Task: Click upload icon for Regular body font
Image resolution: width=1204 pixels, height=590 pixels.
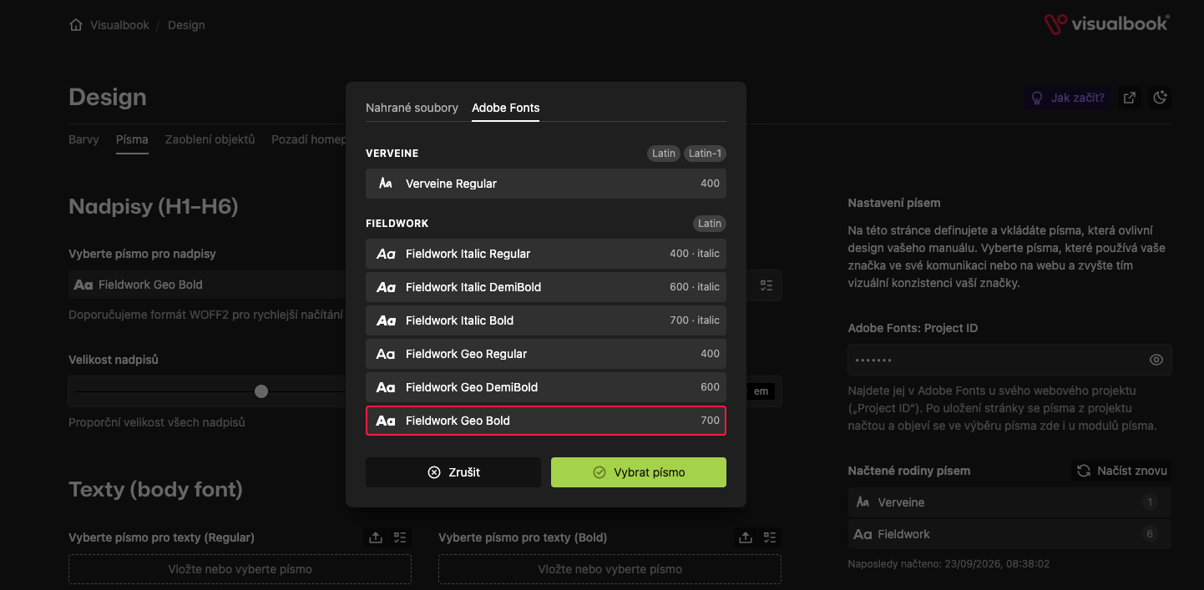Action: coord(376,537)
